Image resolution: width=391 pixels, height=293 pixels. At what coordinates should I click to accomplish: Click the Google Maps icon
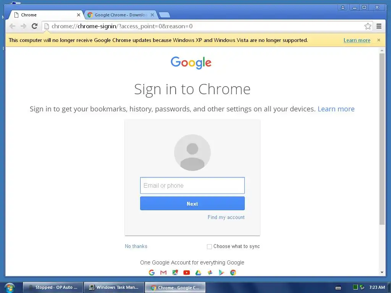click(x=175, y=272)
